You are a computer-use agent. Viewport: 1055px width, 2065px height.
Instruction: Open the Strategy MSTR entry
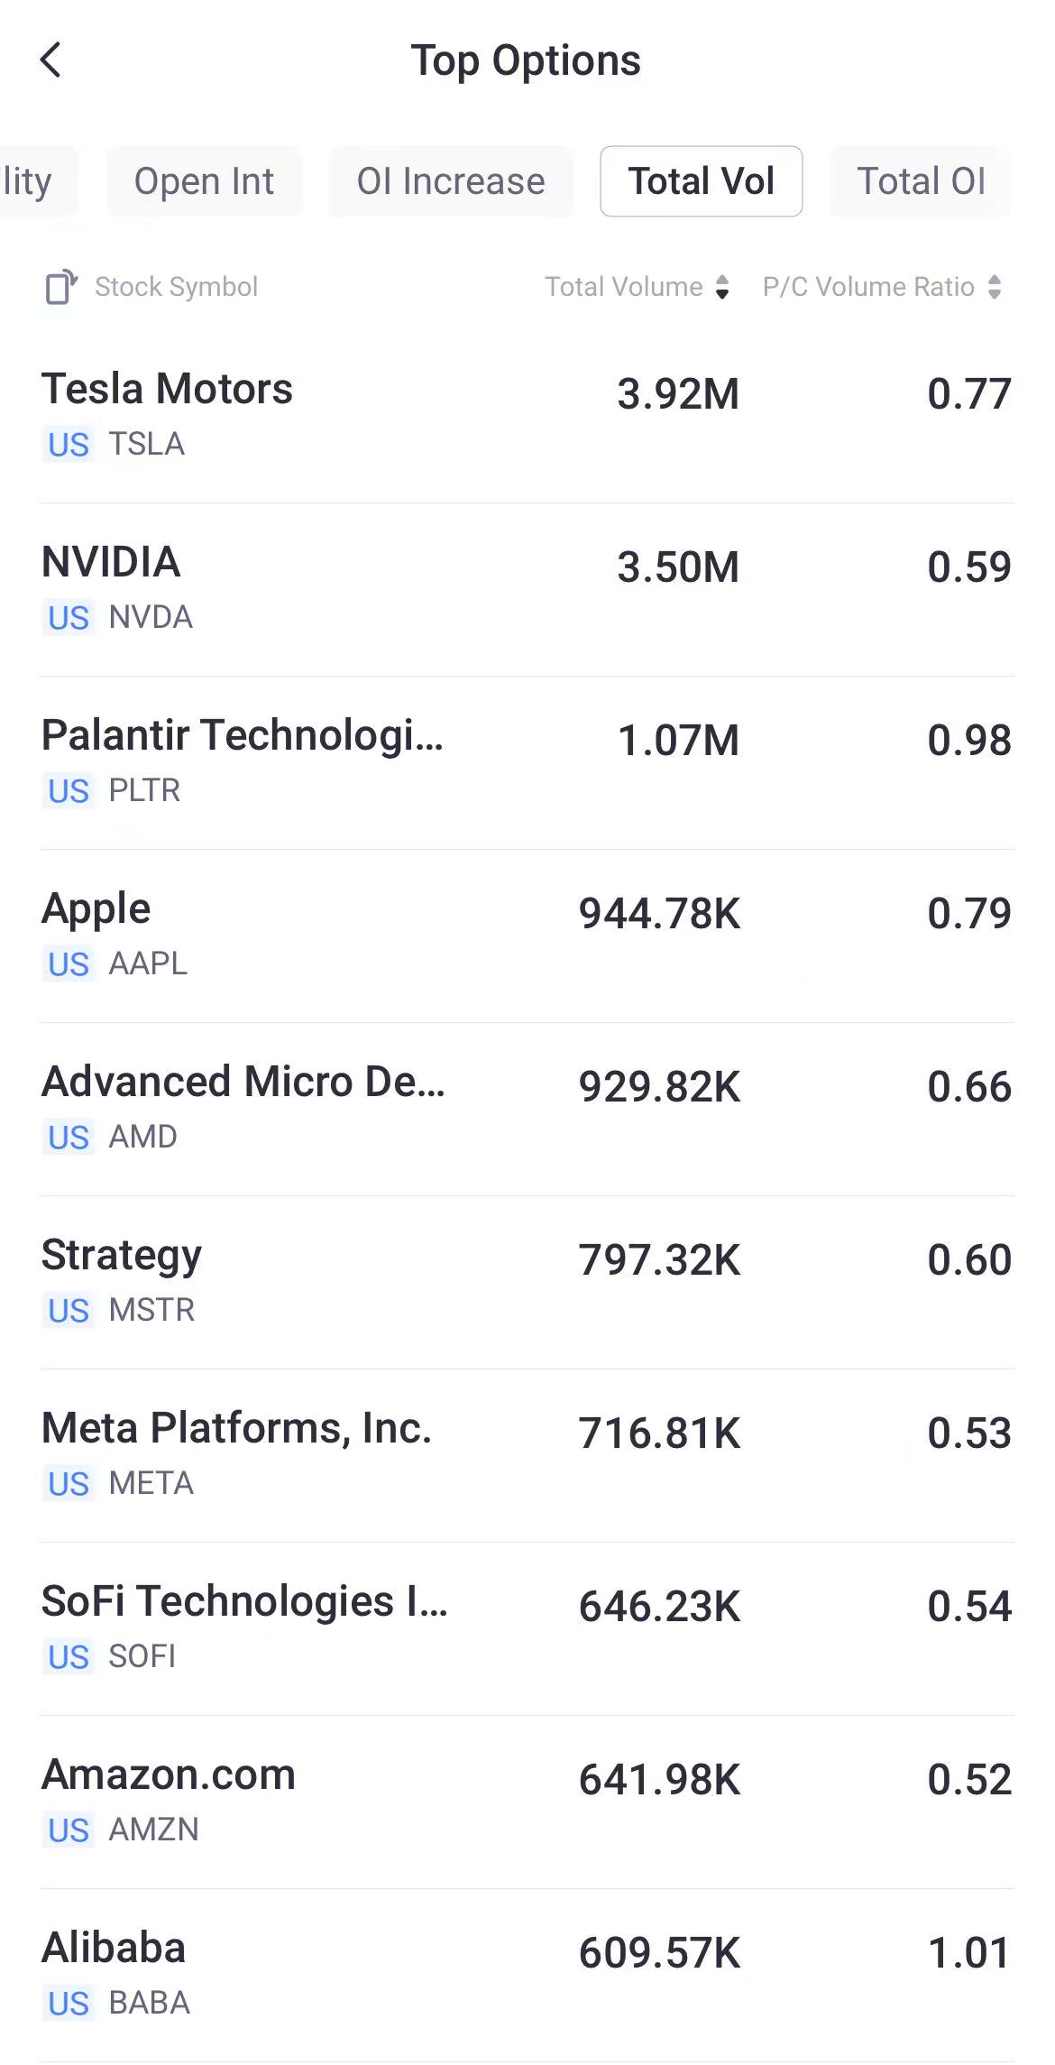[527, 1281]
